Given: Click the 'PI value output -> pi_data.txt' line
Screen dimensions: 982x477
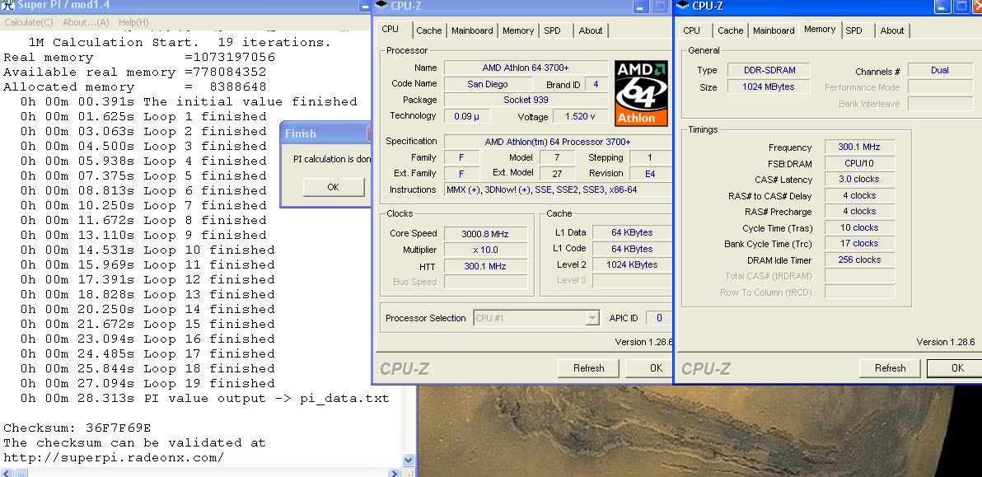Looking at the screenshot, I should click(x=205, y=398).
